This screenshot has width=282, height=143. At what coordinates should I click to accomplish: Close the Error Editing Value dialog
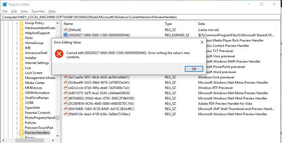202,42
